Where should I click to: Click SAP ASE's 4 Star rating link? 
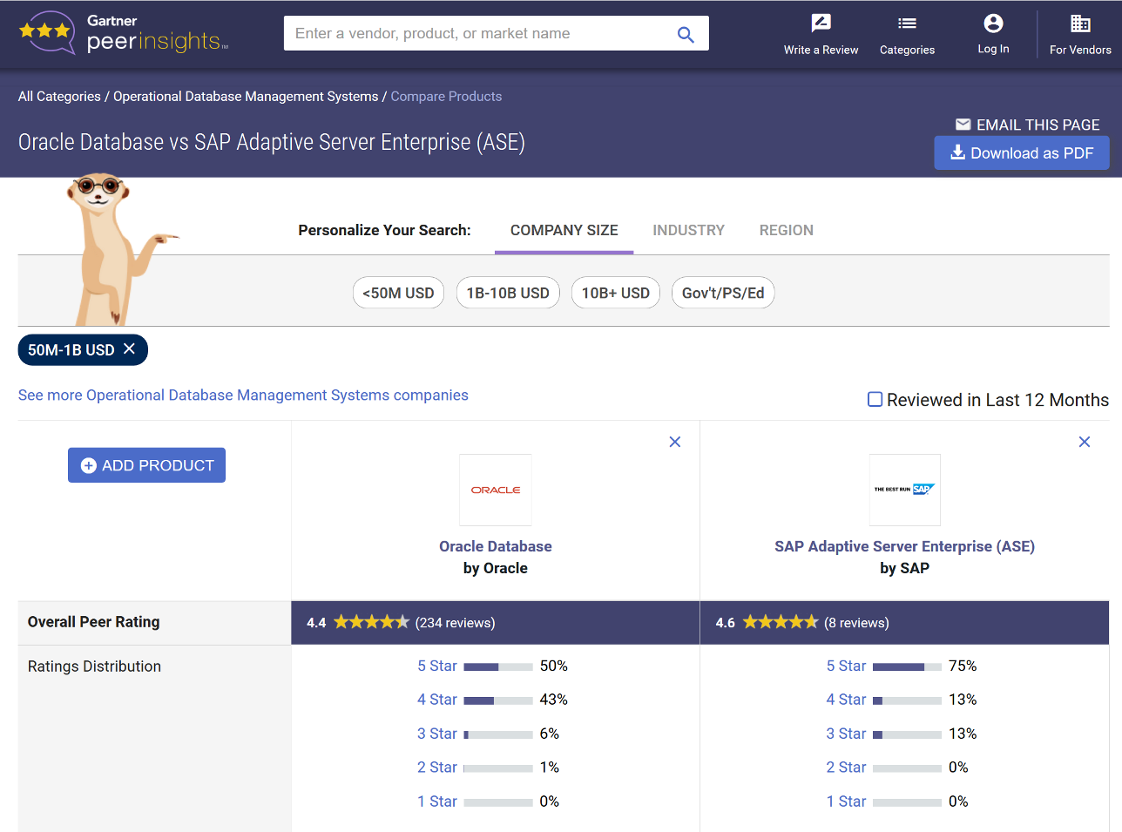(847, 700)
